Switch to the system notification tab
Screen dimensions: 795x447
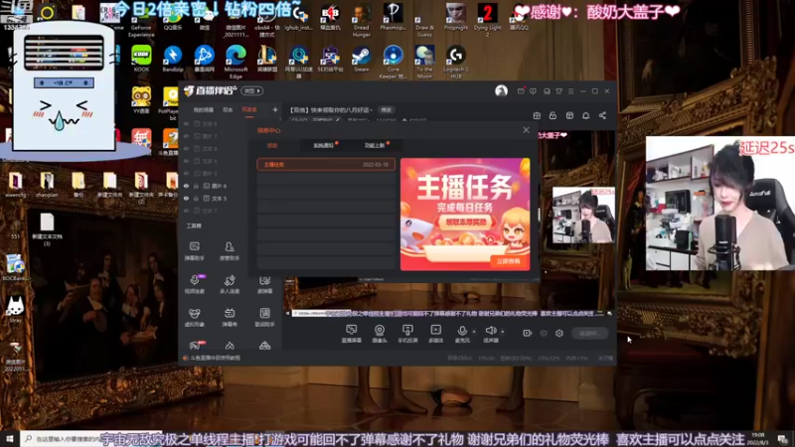pyautogui.click(x=324, y=145)
